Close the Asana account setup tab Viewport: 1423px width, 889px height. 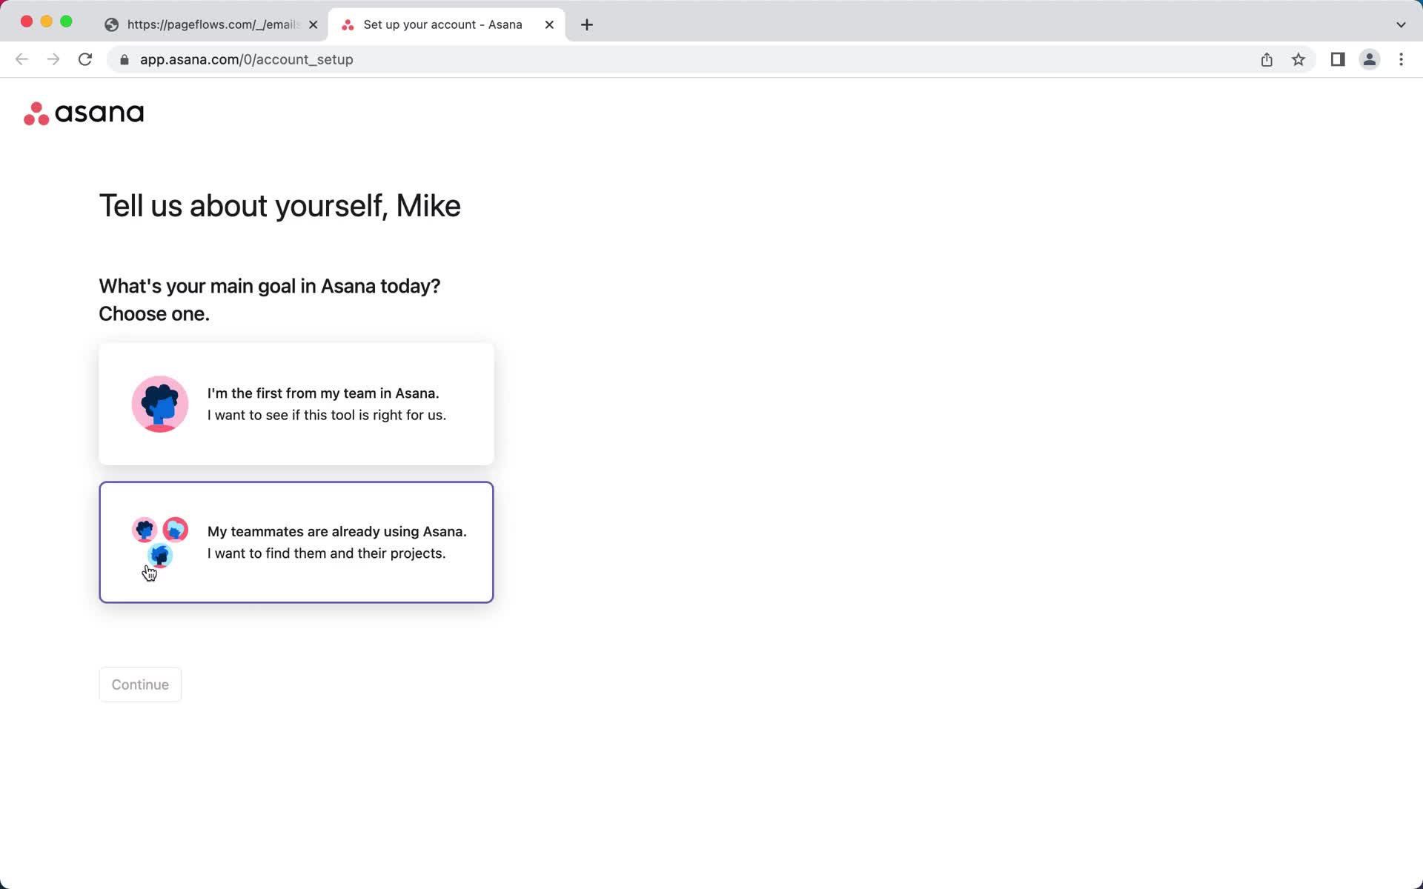tap(549, 24)
